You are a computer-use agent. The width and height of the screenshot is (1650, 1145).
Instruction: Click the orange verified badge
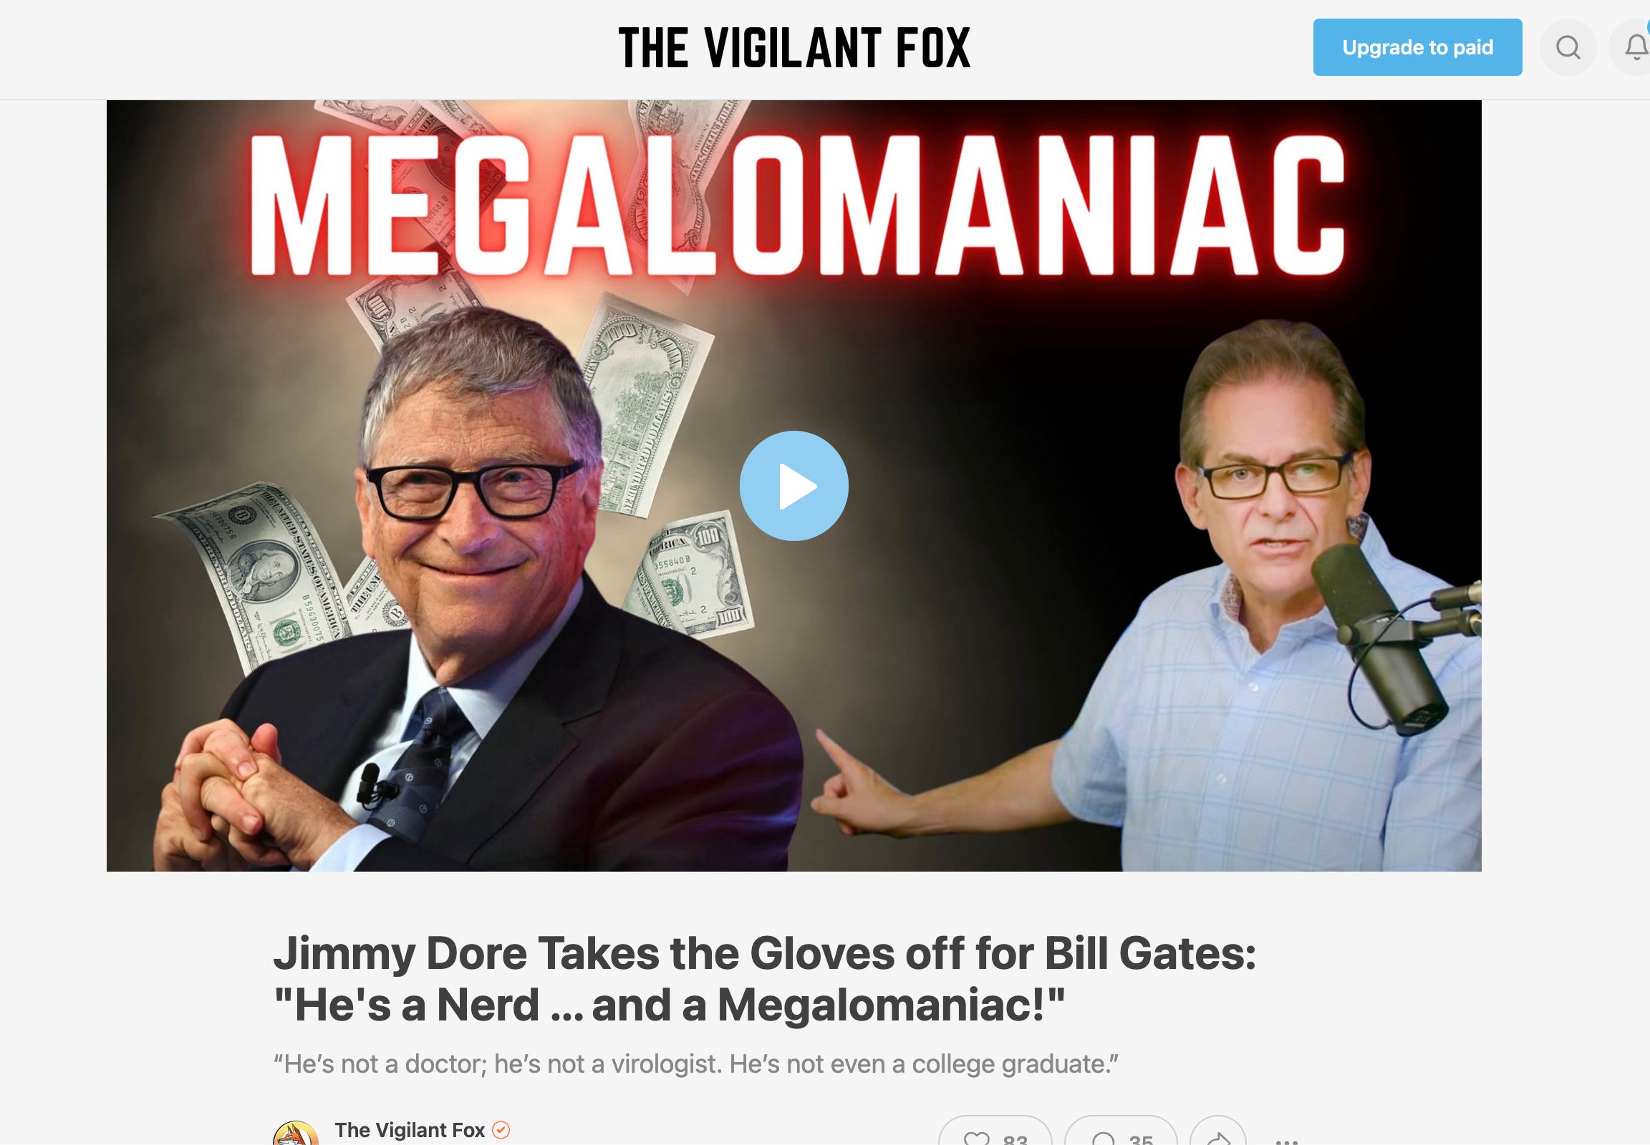point(501,1130)
